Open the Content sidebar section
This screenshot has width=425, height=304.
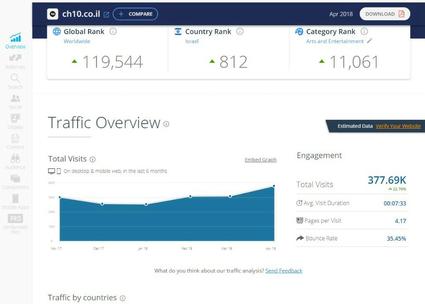click(x=15, y=142)
